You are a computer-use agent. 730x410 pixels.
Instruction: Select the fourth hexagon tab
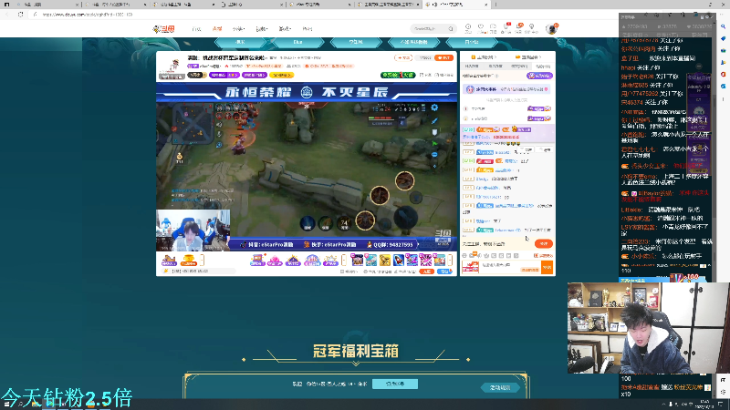tap(413, 42)
